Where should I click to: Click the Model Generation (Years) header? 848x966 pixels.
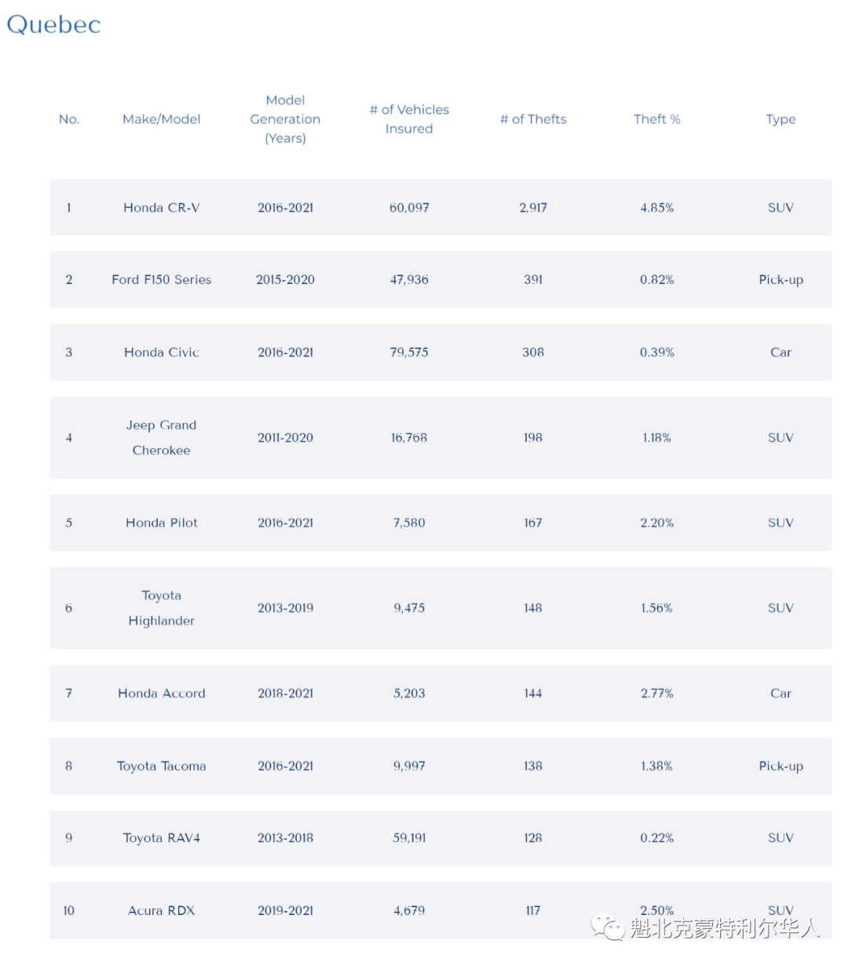pyautogui.click(x=285, y=119)
